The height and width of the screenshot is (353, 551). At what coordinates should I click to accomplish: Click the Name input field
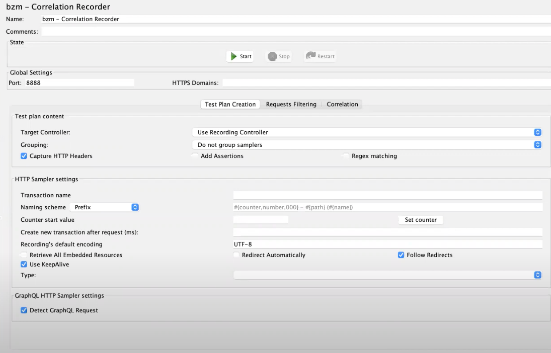(295, 19)
